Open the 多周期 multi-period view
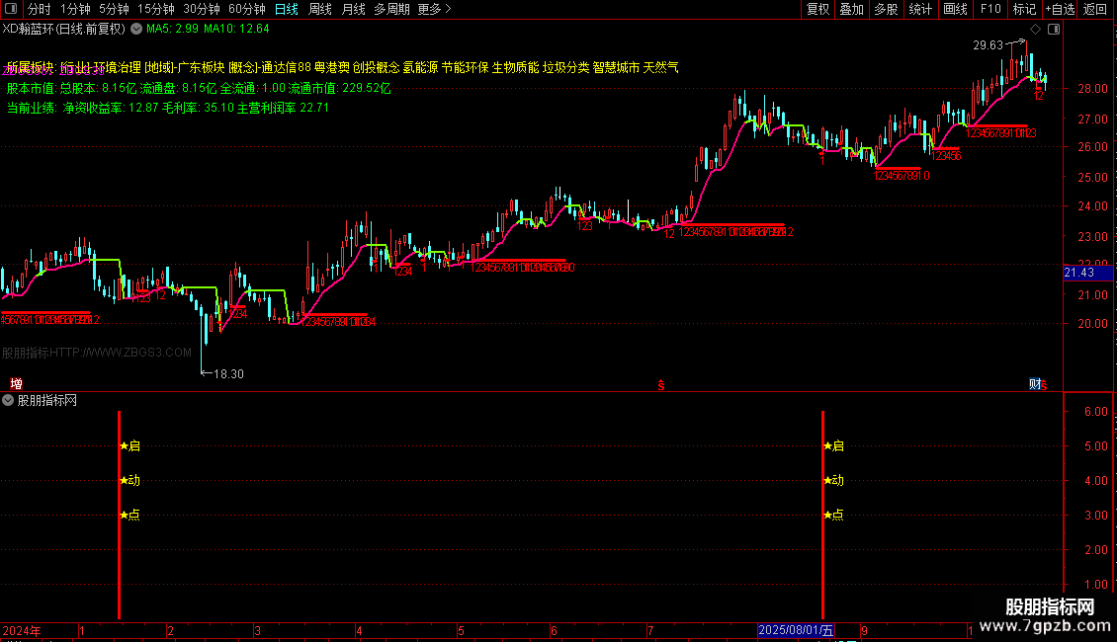1117x642 pixels. [x=391, y=9]
